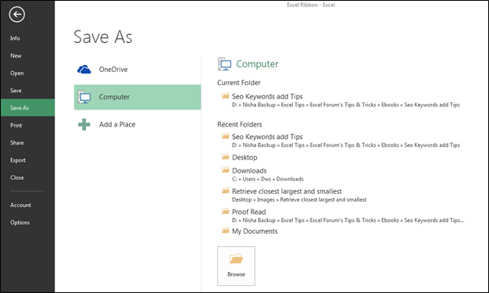Image resolution: width=489 pixels, height=293 pixels.
Task: Choose OneDrive as save location
Action: click(137, 70)
